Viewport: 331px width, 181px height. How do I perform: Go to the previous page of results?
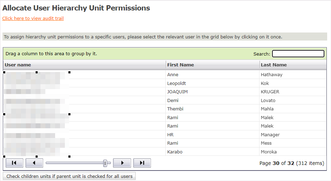click(34, 163)
